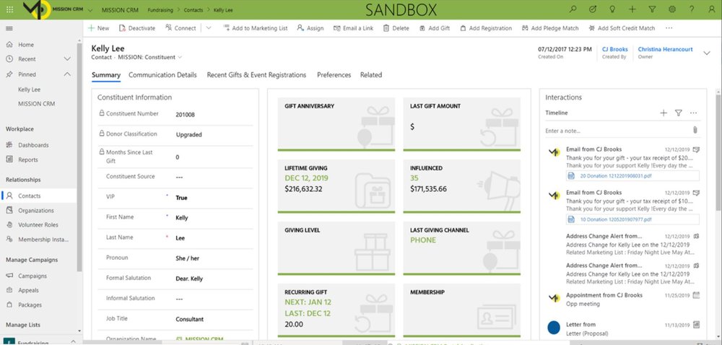Click Add Soft Credit Match command
The width and height of the screenshot is (722, 345).
point(622,28)
